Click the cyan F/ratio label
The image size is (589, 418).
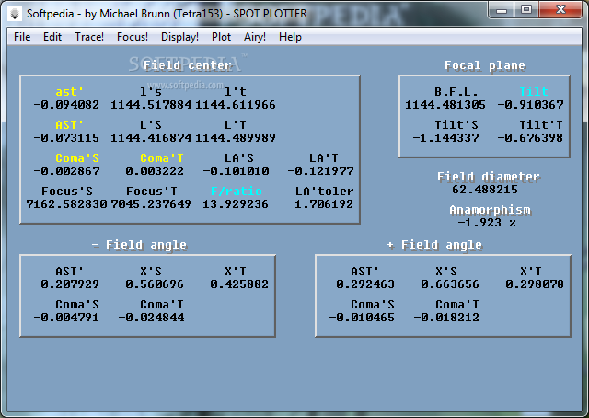236,191
